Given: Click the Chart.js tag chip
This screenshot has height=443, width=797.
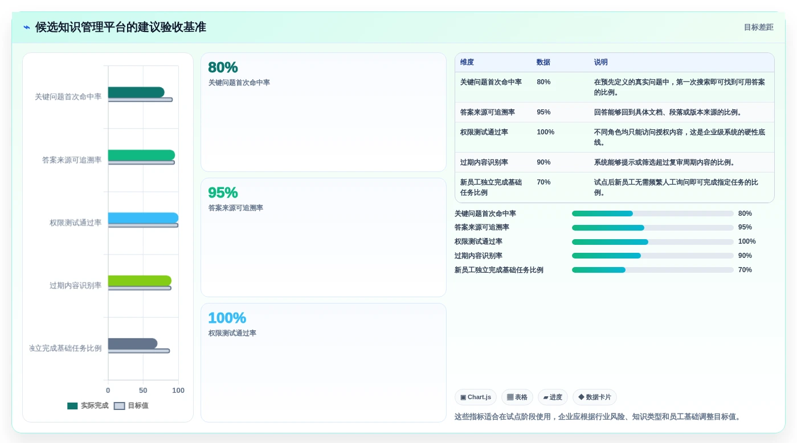Looking at the screenshot, I should point(475,397).
